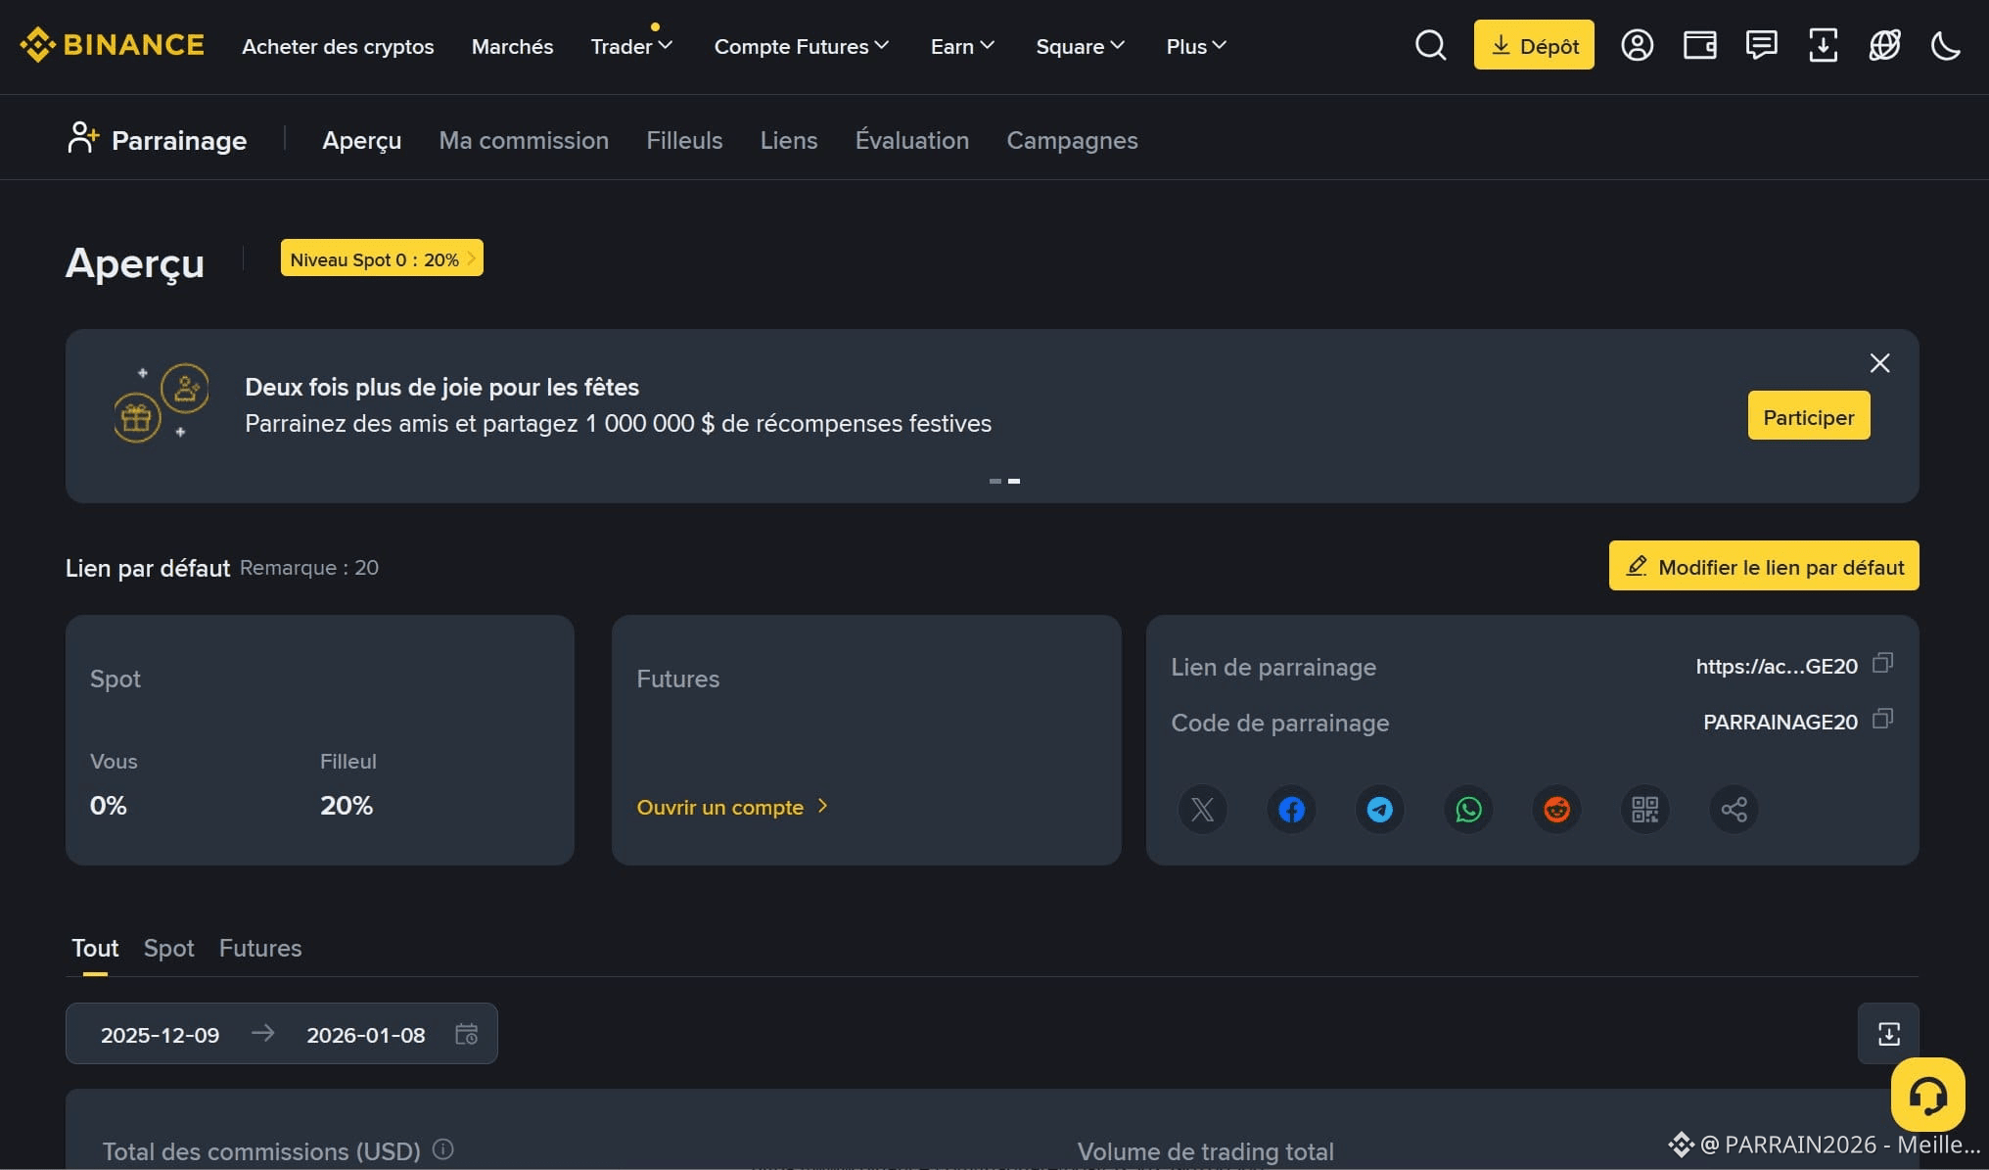Switch the festive banner carousel slide indicator
The height and width of the screenshot is (1170, 1989).
coord(994,481)
